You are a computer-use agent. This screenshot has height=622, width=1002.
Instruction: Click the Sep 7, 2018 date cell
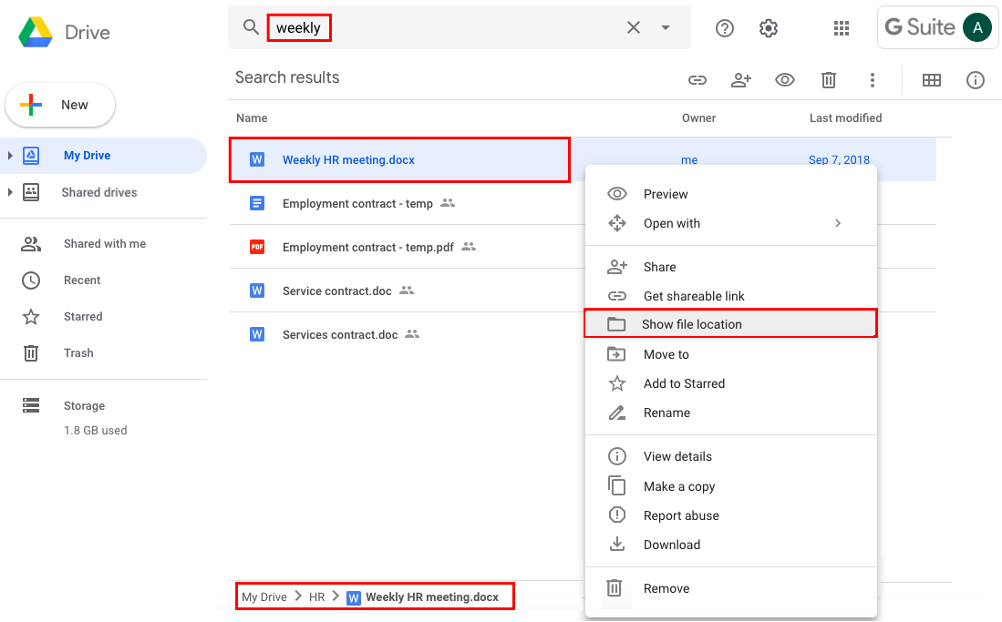click(839, 159)
